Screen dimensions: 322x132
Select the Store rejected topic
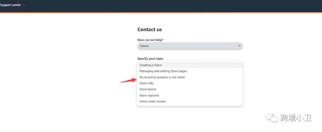(x=190, y=96)
